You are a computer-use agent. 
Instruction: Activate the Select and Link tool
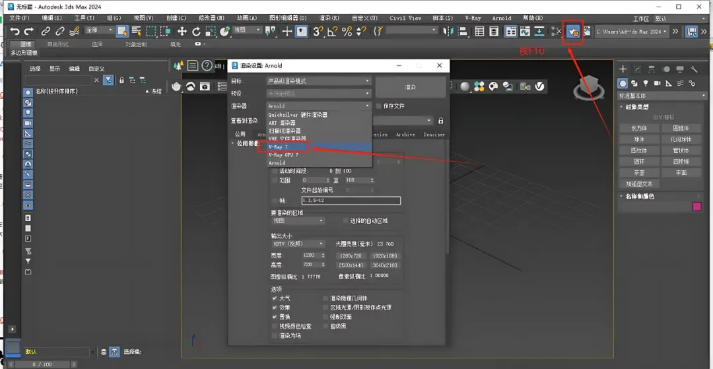(x=46, y=32)
